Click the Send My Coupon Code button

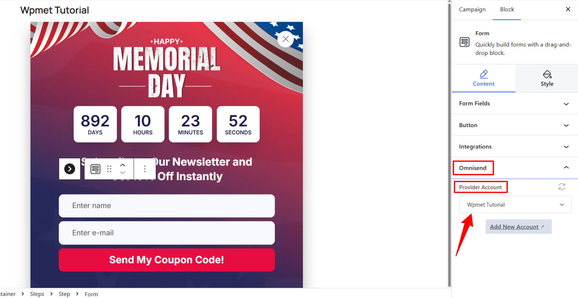(x=167, y=260)
